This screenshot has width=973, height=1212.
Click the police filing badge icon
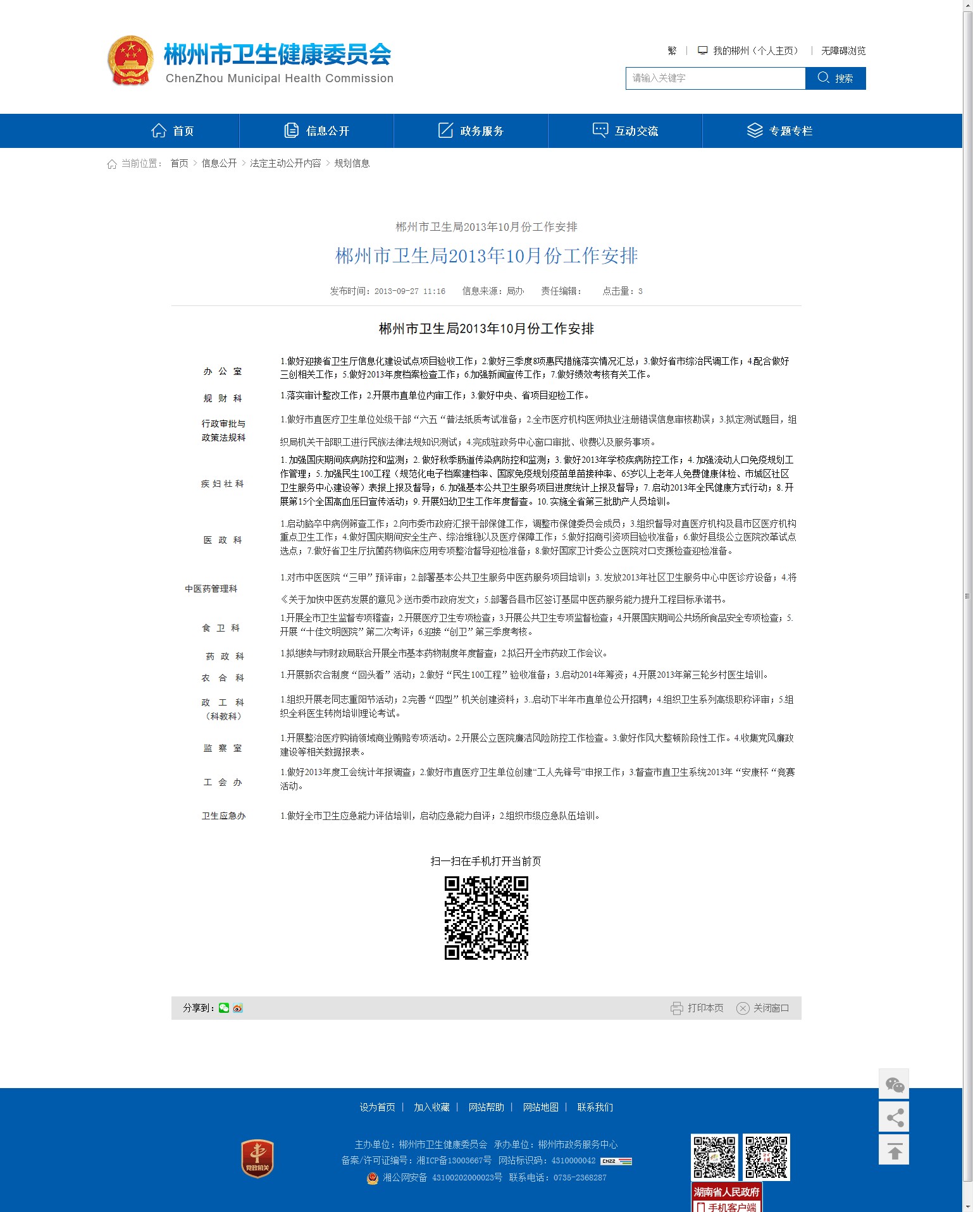pos(373,1178)
